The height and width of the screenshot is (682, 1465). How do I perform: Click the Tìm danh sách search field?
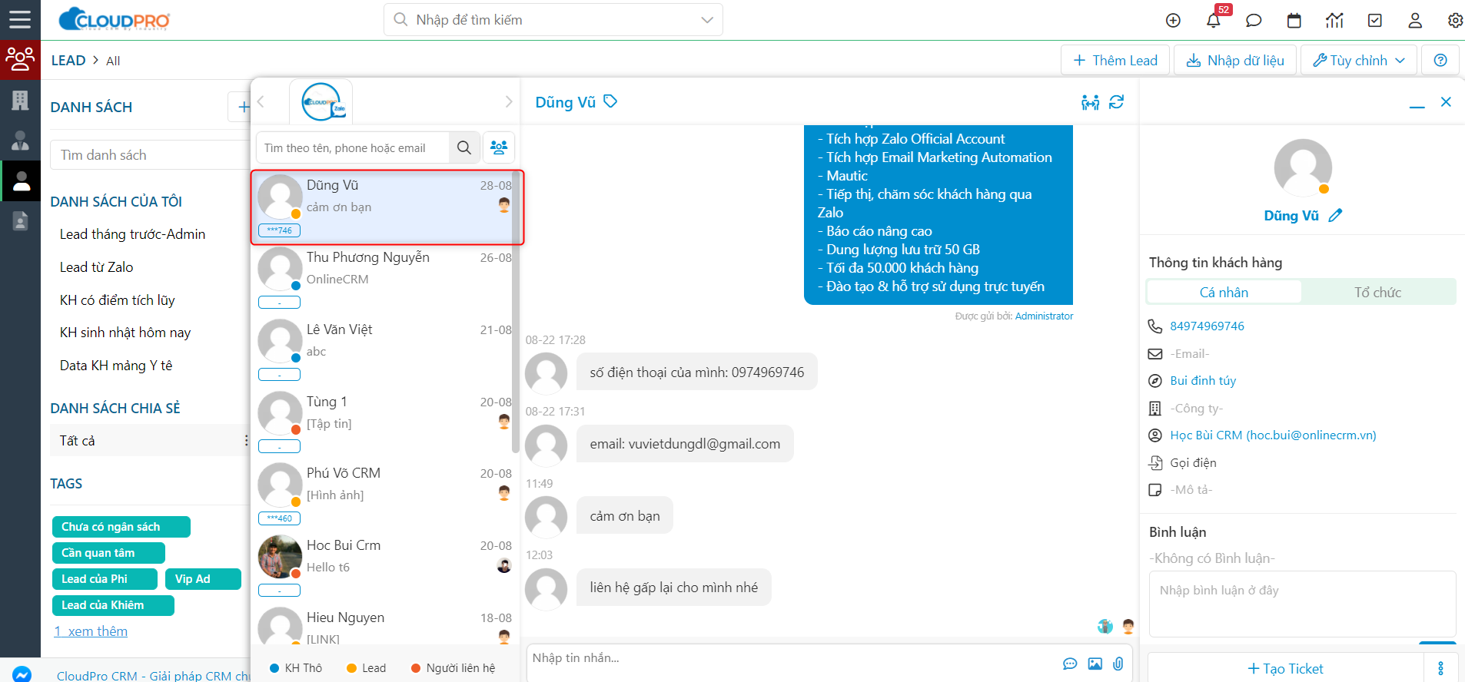150,155
